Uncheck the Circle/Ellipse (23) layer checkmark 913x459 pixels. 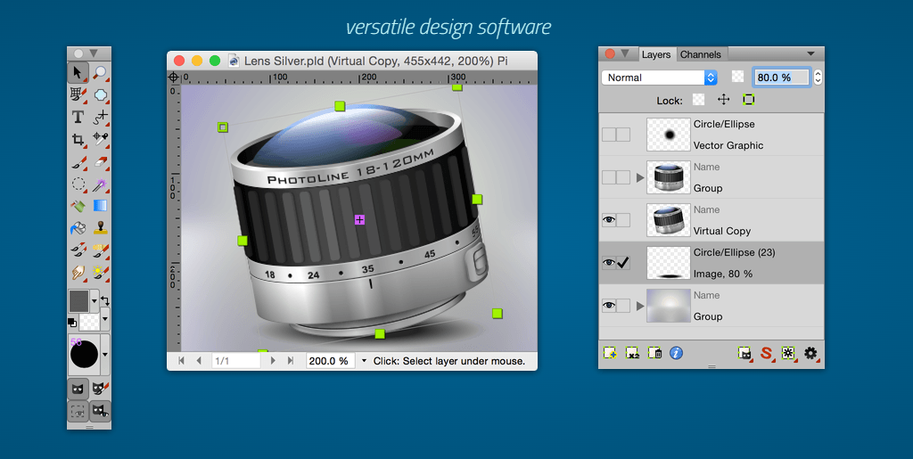point(623,263)
